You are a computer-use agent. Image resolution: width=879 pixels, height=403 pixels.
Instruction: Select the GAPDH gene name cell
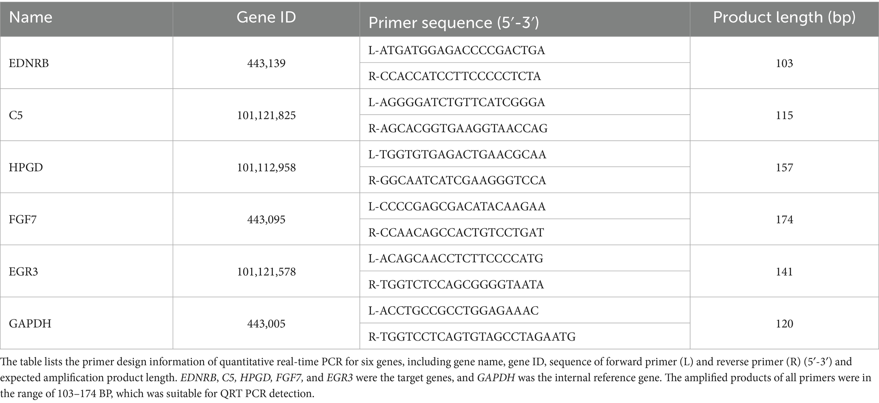point(30,324)
